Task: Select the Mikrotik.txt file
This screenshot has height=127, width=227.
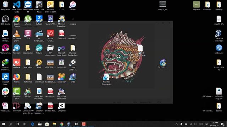Action: coord(39,78)
